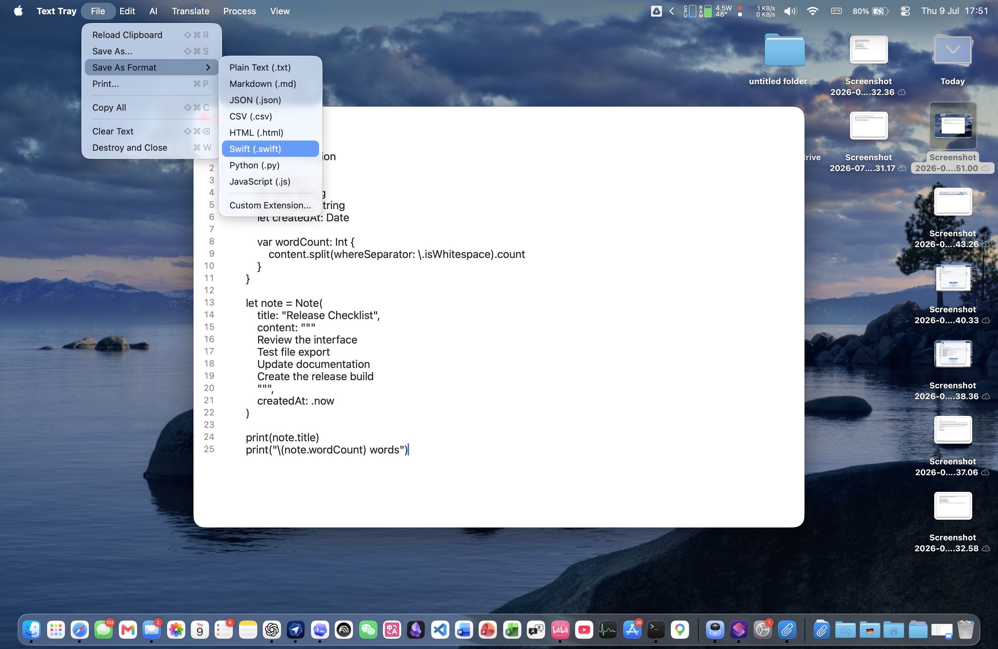This screenshot has width=998, height=649.
Task: Open the Terminal app from the Dock
Action: pyautogui.click(x=656, y=629)
